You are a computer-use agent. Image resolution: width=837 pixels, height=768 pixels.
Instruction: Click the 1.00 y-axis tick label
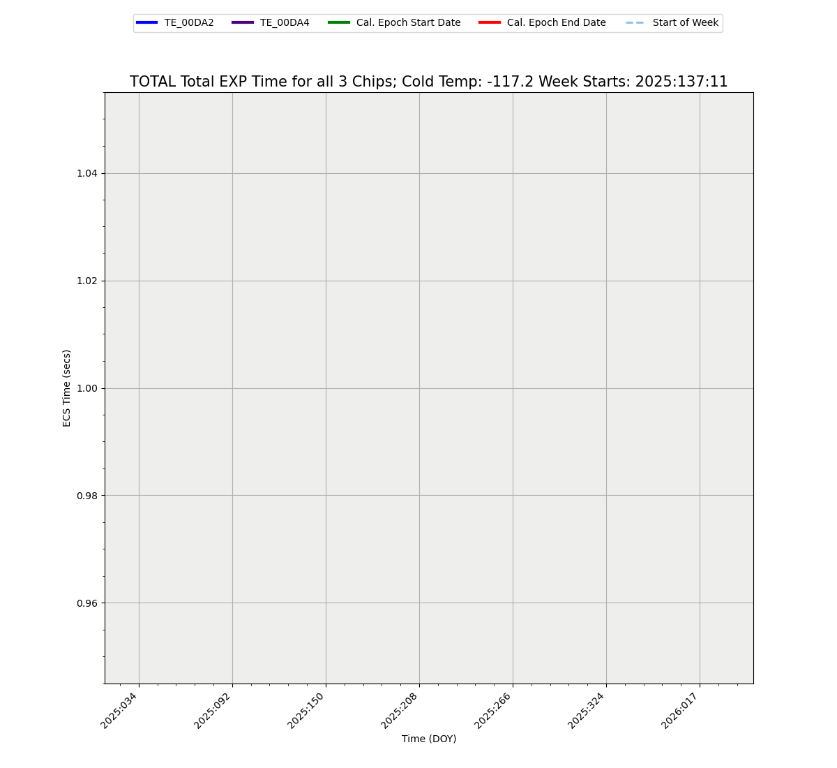point(87,388)
